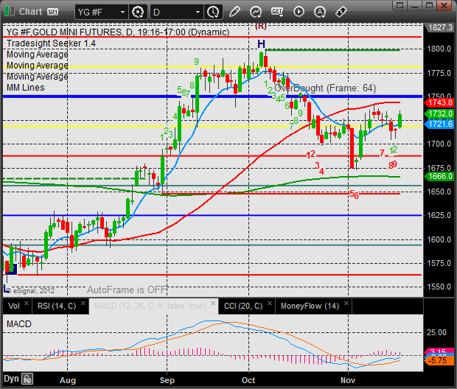Click the AutoFrame is OFF text
457x389 pixels.
pyautogui.click(x=126, y=290)
